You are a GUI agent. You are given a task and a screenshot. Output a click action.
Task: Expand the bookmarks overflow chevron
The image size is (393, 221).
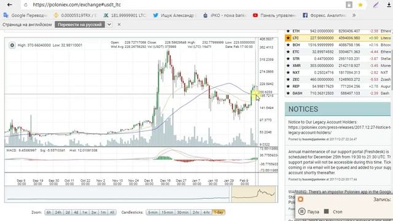coord(354,15)
